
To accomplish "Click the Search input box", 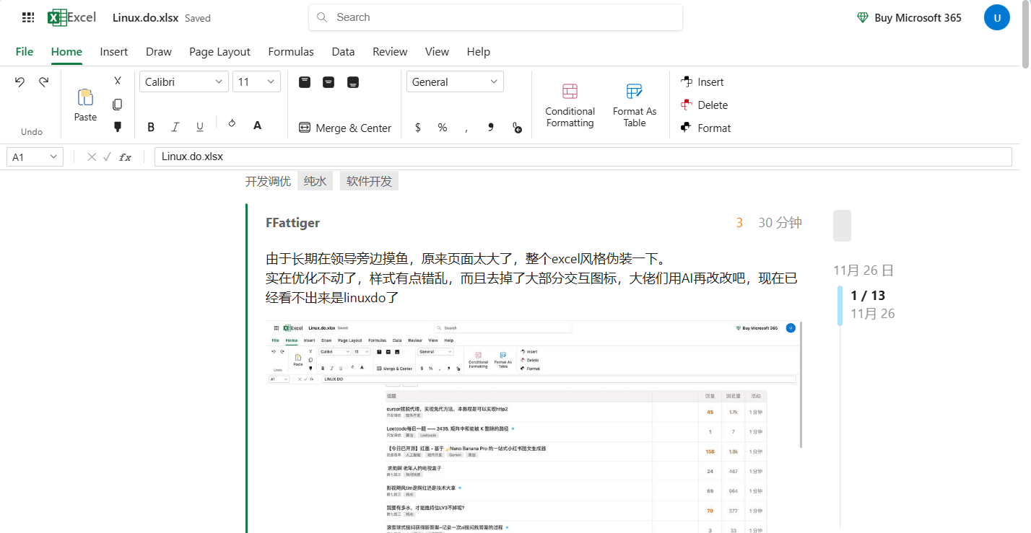I will [495, 17].
